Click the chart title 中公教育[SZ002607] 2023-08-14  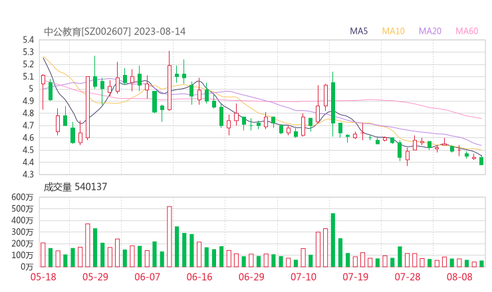[x=114, y=31]
